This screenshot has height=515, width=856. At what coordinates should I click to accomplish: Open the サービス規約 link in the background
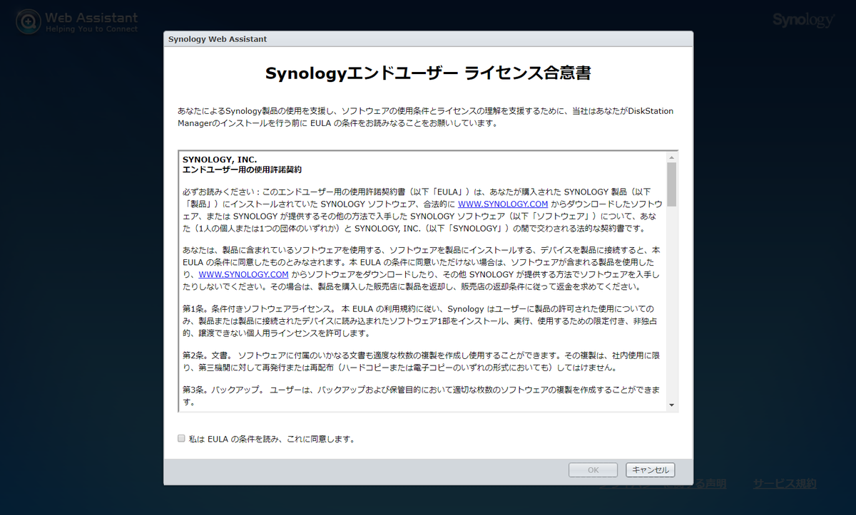click(x=785, y=484)
